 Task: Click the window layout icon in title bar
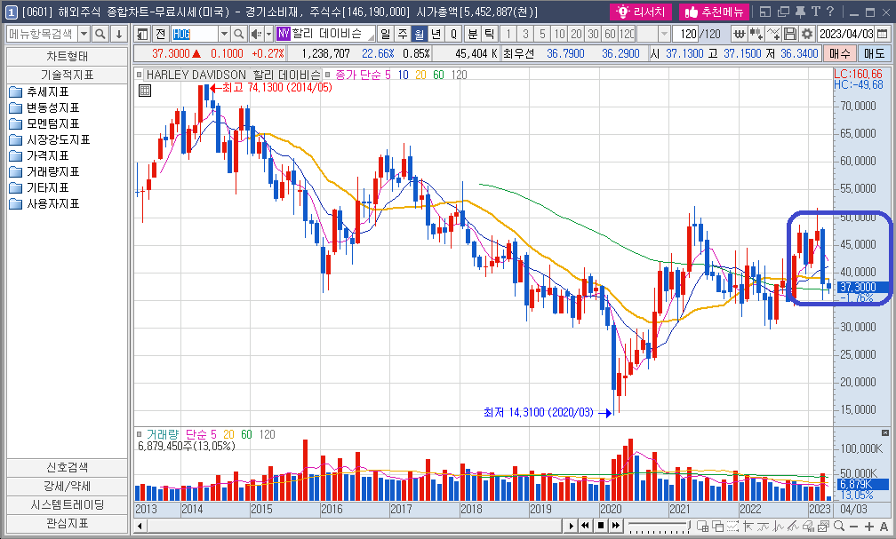click(x=765, y=12)
